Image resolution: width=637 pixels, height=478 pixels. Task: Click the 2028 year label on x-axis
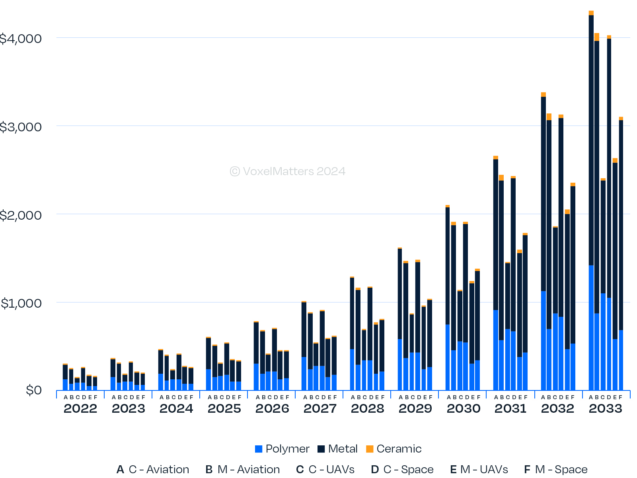point(367,409)
